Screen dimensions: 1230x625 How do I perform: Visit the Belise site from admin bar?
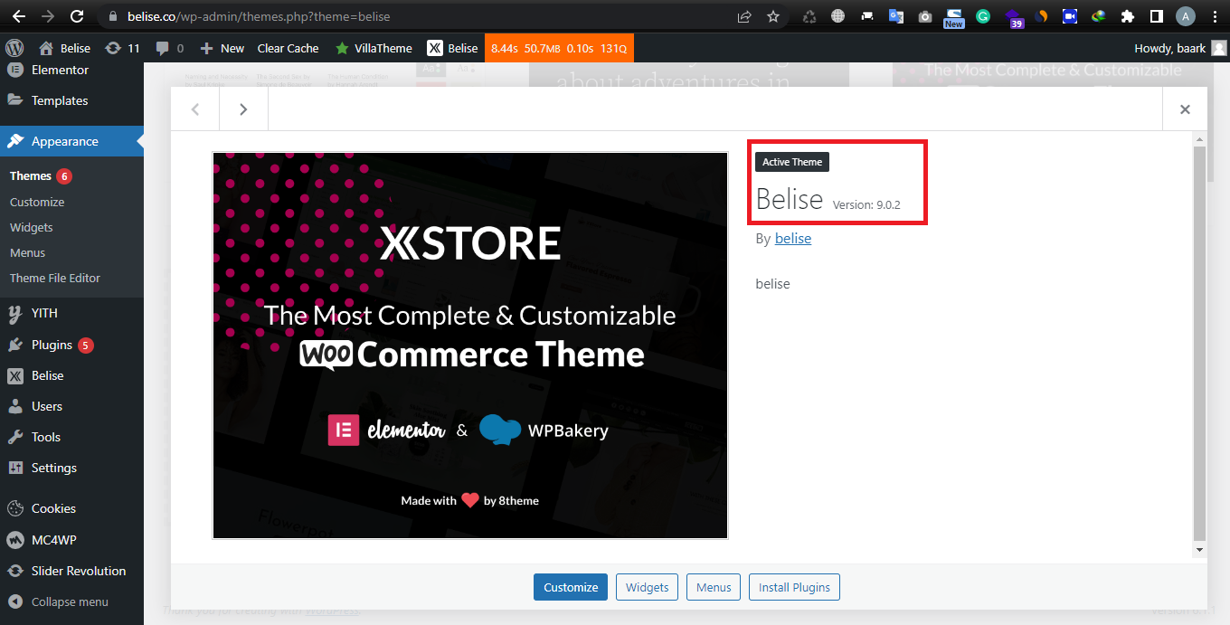65,48
